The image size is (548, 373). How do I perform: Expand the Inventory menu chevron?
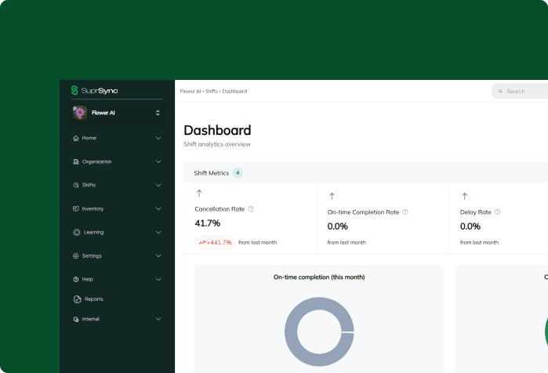pos(158,209)
